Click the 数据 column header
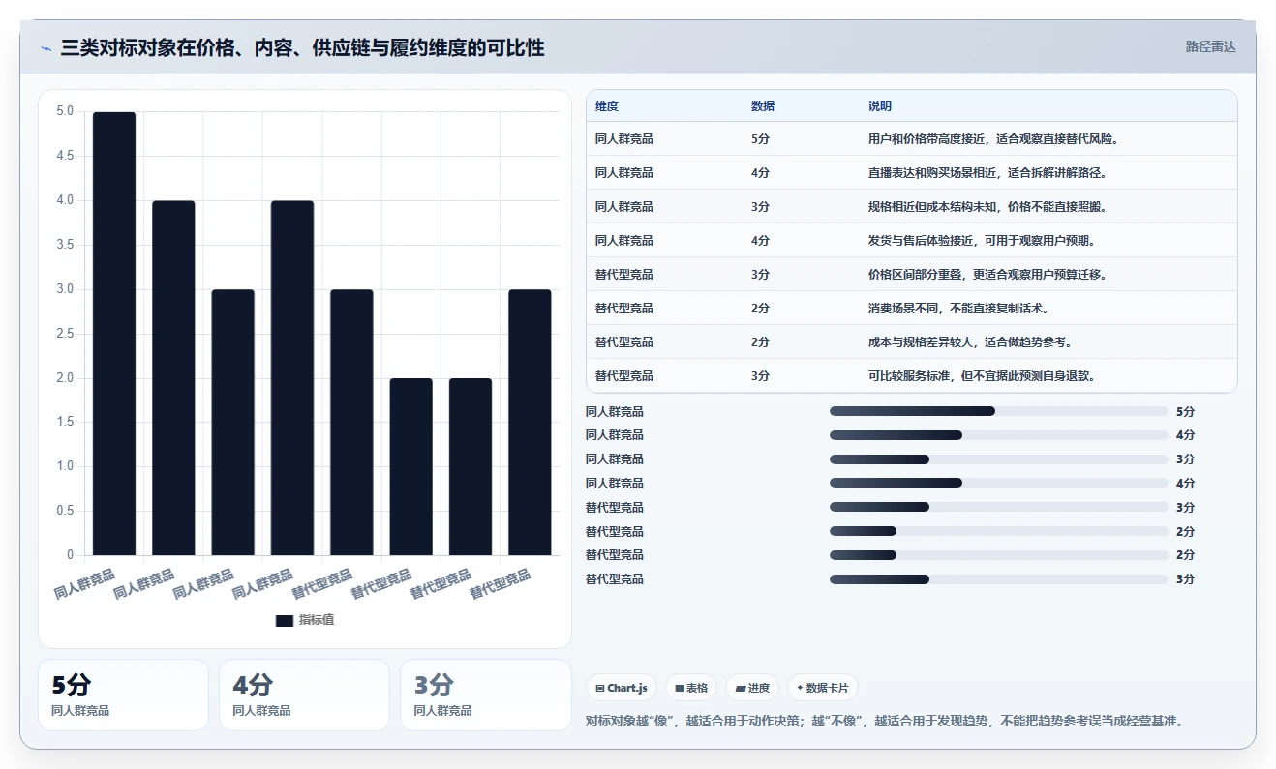The width and height of the screenshot is (1276, 769). (763, 105)
